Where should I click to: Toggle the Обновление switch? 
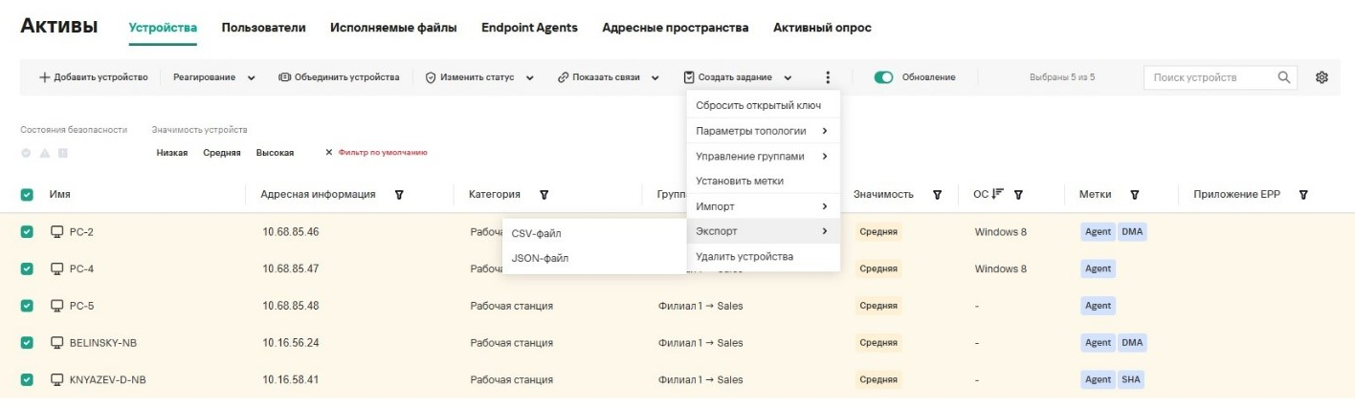[884, 77]
